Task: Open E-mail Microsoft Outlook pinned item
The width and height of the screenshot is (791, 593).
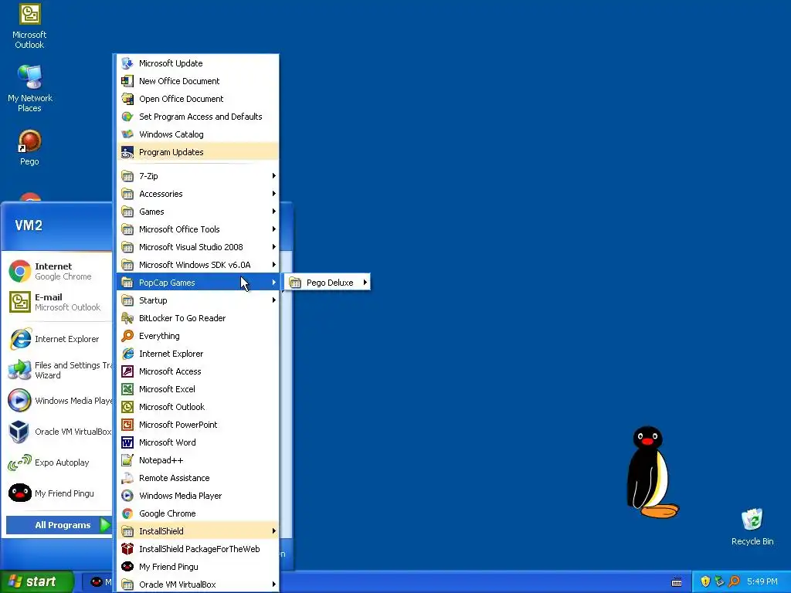Action: [59, 302]
